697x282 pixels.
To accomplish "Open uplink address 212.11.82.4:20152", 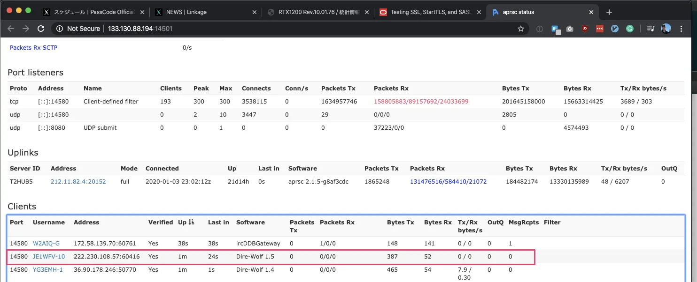I will [78, 182].
